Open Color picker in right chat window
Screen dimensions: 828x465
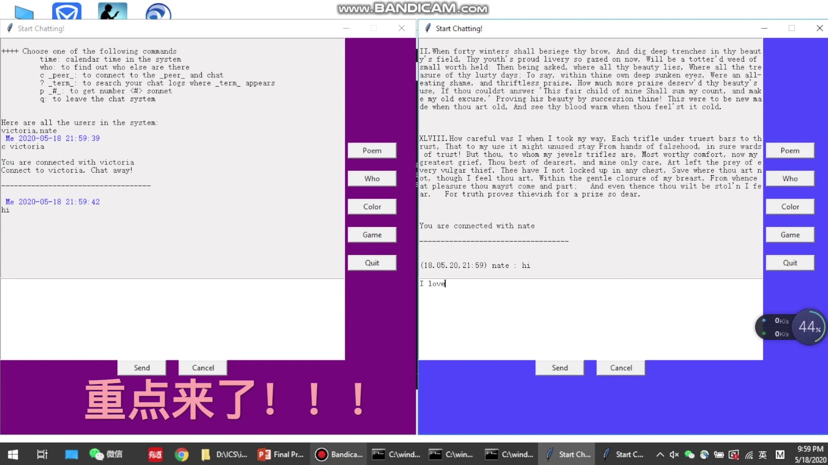click(790, 207)
